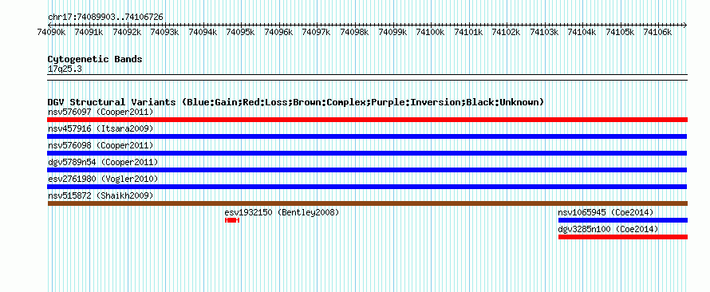Open the nsv457916 (Itsara2009) label
710x292 pixels.
click(x=101, y=129)
